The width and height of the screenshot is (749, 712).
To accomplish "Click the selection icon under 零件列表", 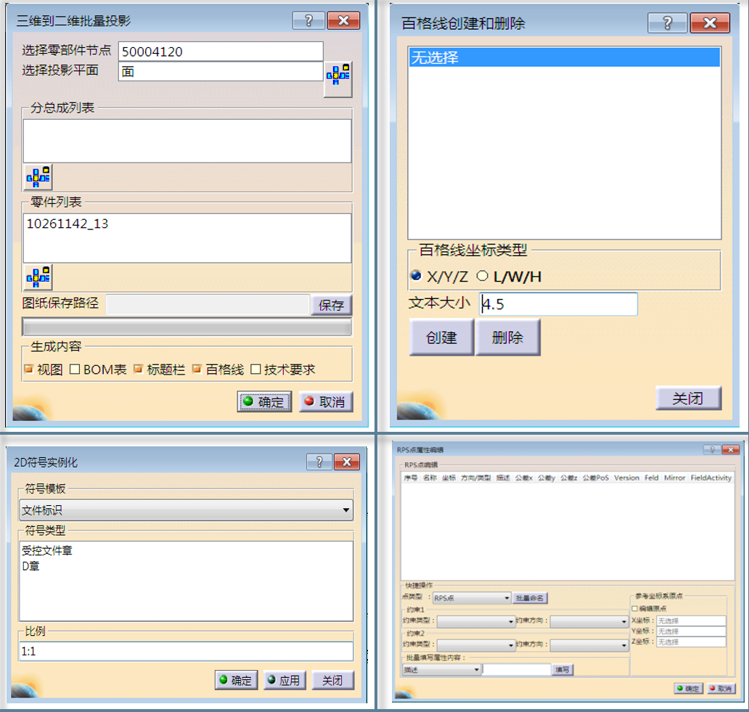I will click(38, 277).
